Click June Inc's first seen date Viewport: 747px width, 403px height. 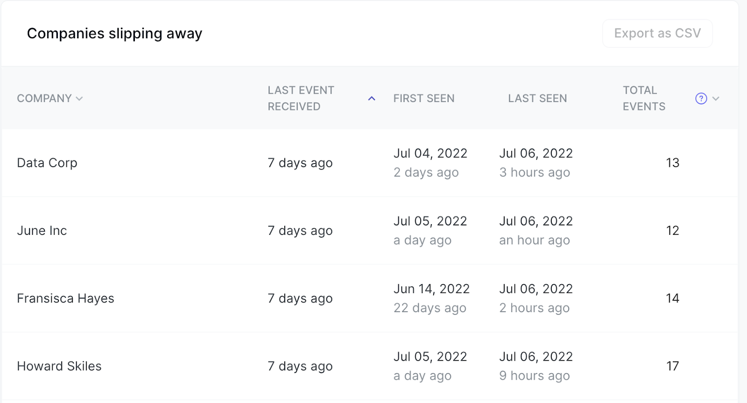click(x=430, y=221)
